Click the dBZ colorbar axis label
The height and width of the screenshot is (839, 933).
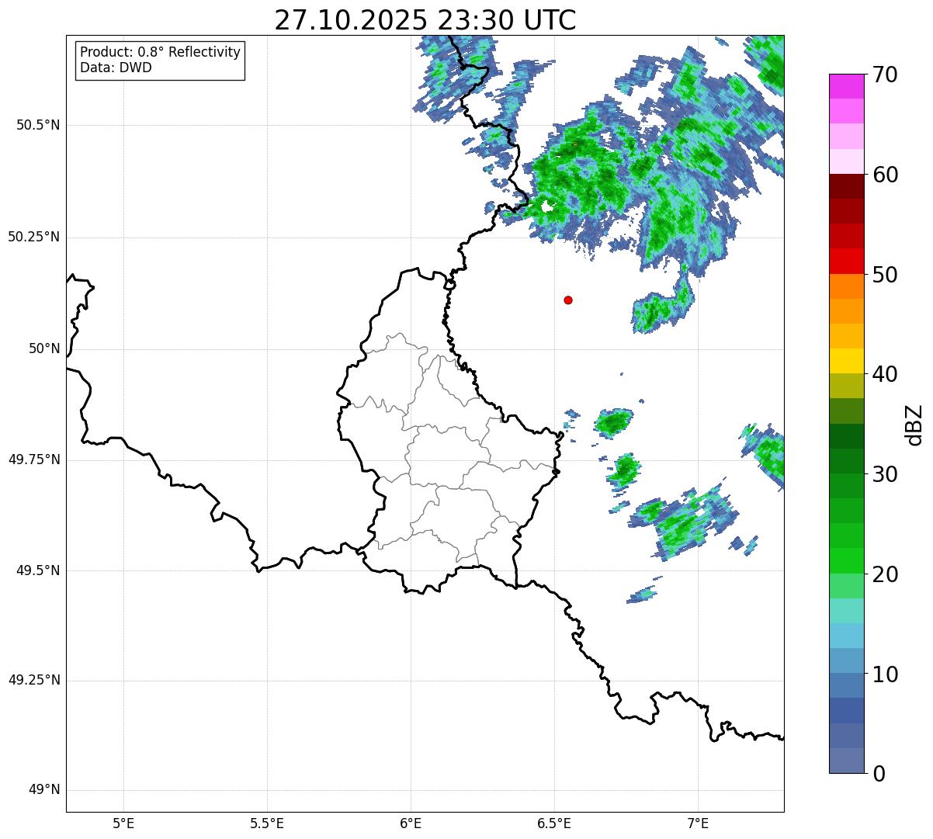[x=914, y=425]
